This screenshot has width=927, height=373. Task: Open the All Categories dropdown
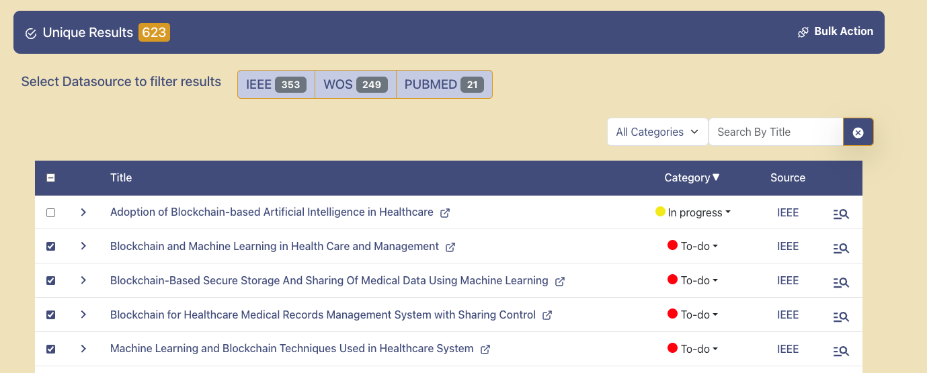pos(657,132)
